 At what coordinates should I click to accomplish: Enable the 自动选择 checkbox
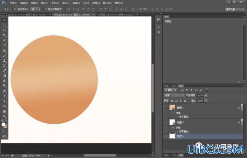tap(15, 9)
